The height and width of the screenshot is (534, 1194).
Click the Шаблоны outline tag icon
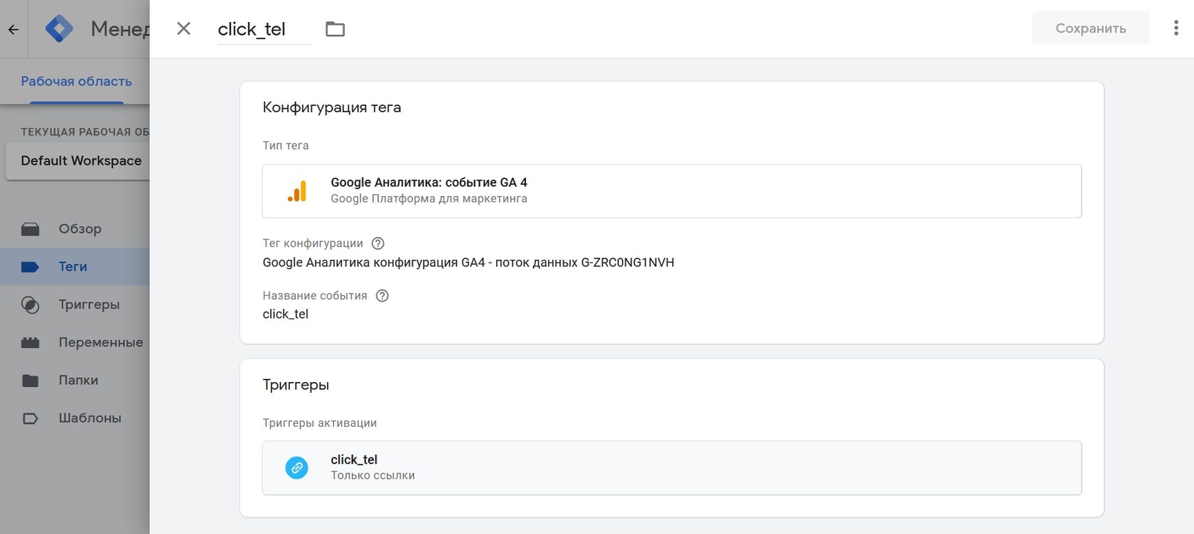(x=30, y=418)
